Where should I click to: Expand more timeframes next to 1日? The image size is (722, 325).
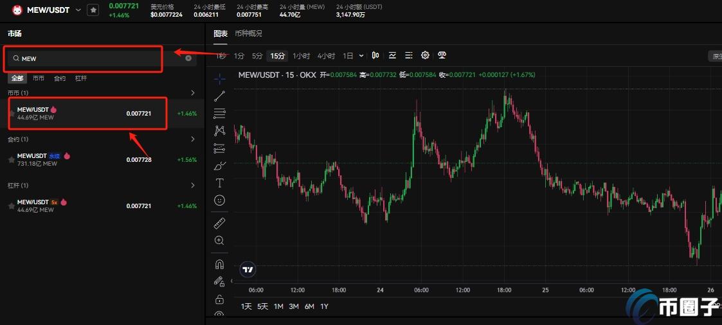[x=362, y=56]
